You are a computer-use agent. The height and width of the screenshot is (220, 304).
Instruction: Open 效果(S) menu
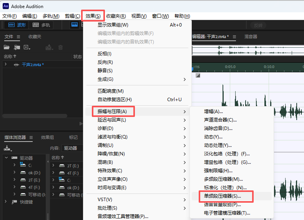[x=93, y=16]
